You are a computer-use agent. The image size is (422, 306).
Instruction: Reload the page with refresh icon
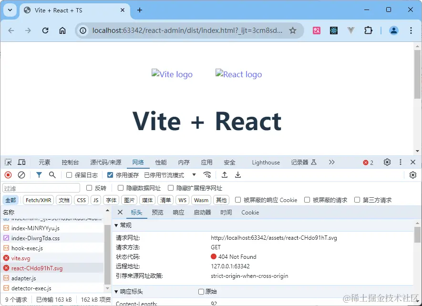45,31
